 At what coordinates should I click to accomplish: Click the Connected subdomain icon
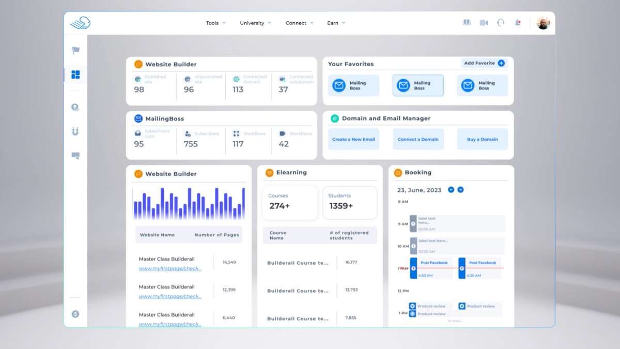(282, 79)
